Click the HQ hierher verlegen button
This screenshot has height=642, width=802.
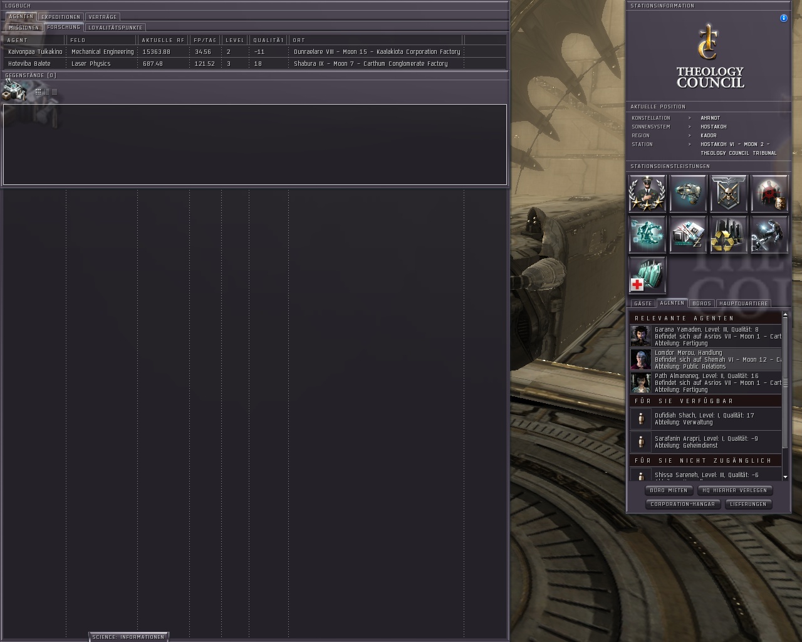click(734, 490)
